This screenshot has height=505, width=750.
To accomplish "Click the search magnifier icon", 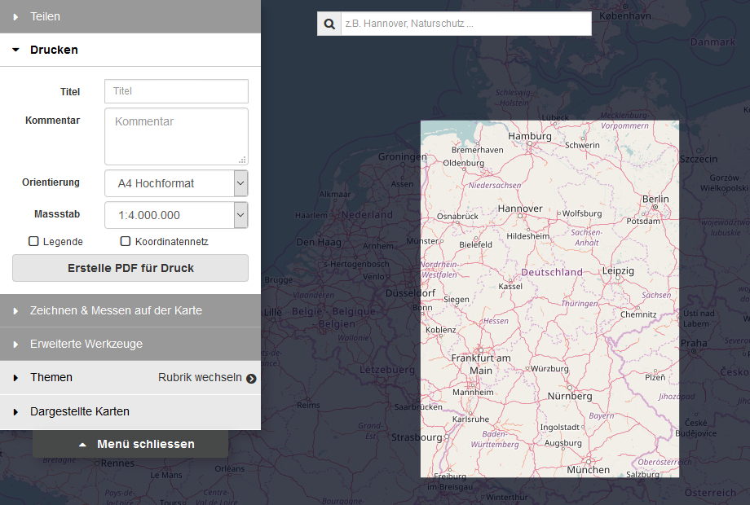I will pos(329,23).
